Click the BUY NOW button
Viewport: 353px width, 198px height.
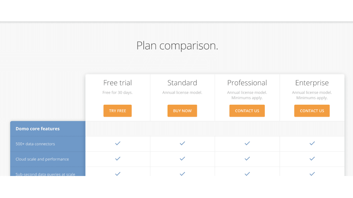(182, 111)
